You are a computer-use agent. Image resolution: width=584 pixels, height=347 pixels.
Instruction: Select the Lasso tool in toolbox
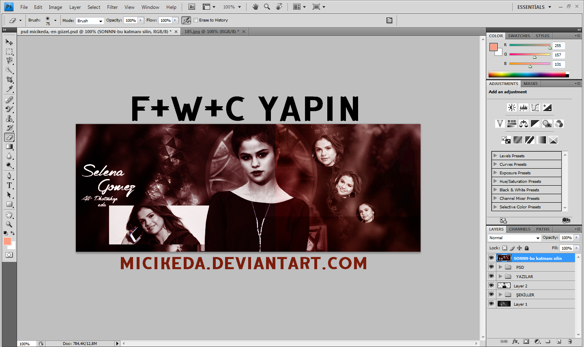[9, 61]
